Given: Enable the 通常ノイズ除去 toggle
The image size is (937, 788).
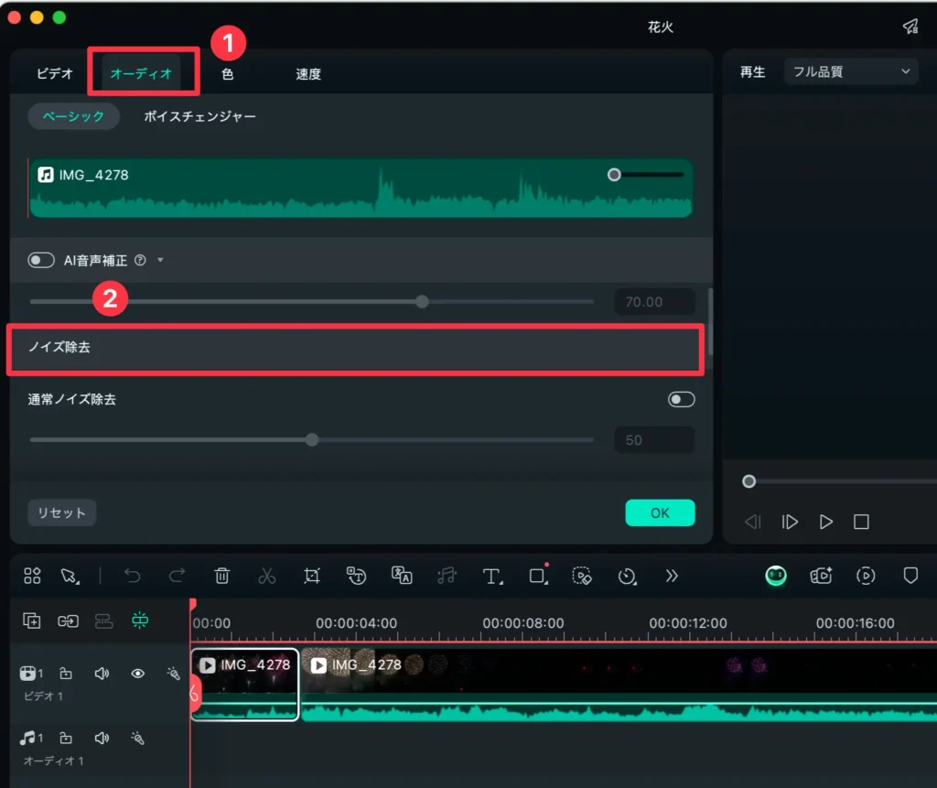Looking at the screenshot, I should point(681,399).
